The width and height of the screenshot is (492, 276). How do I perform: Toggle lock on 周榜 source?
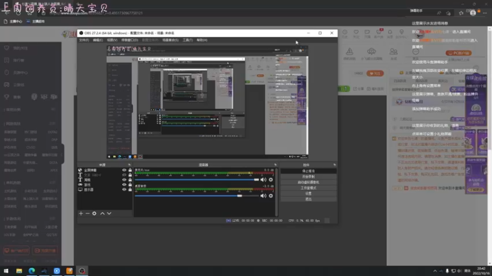130,180
